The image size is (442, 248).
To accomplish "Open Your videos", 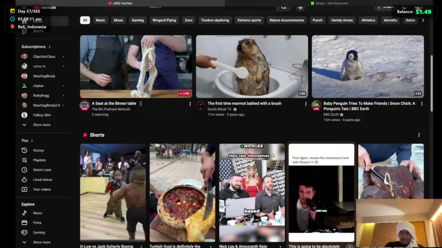I will coord(42,189).
